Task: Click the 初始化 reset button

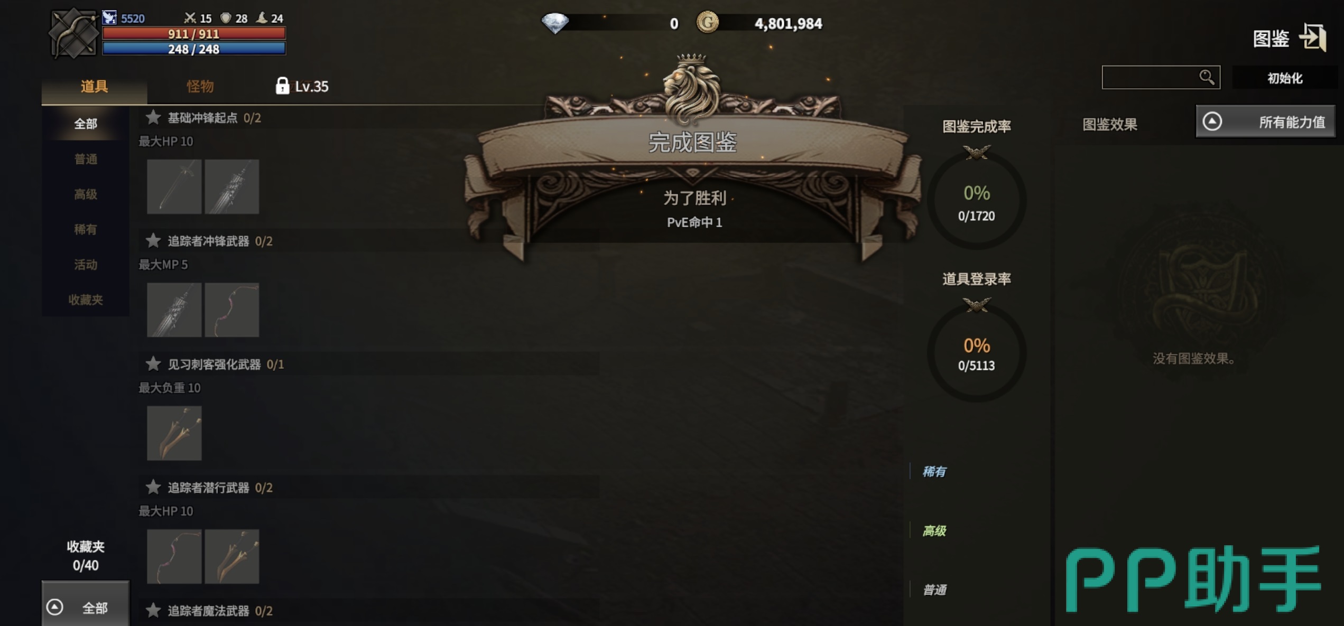Action: click(1285, 78)
